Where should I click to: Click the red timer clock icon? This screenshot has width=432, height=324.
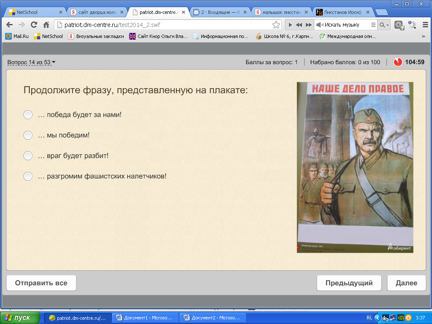point(398,62)
